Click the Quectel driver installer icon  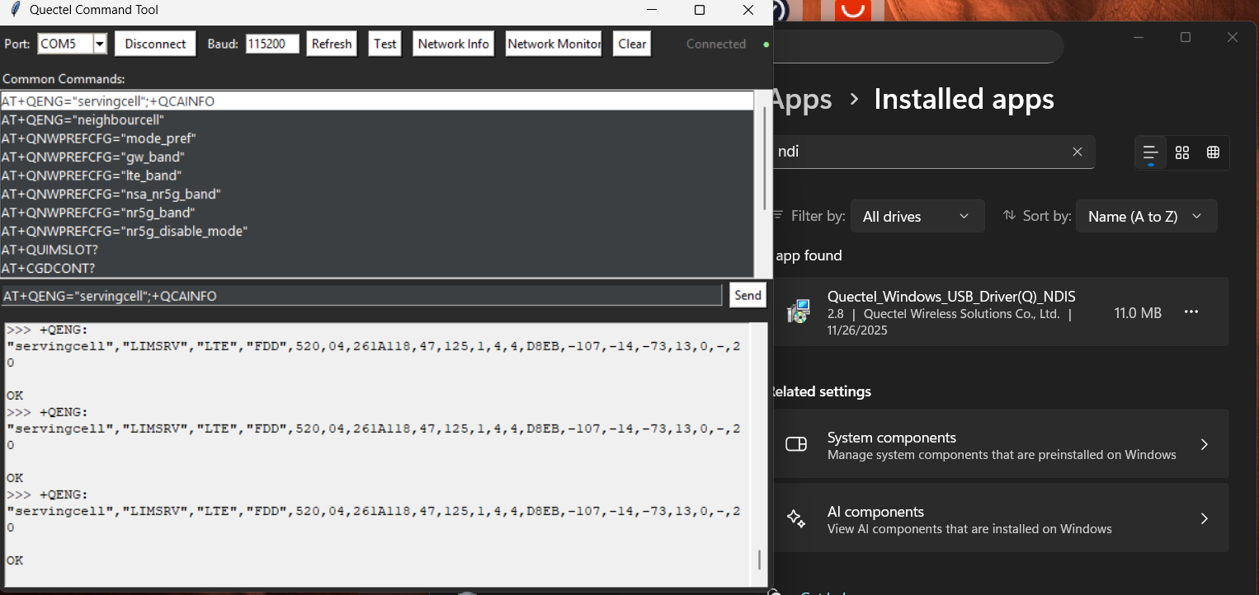coord(798,312)
